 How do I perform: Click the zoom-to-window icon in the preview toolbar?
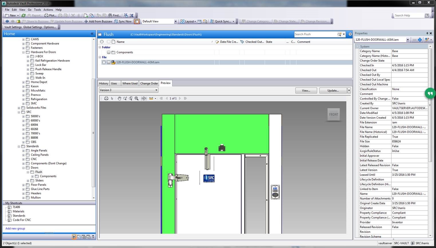pos(131,98)
